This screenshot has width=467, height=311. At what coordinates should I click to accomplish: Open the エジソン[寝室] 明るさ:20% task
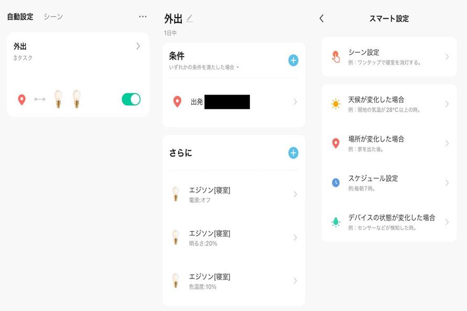233,238
